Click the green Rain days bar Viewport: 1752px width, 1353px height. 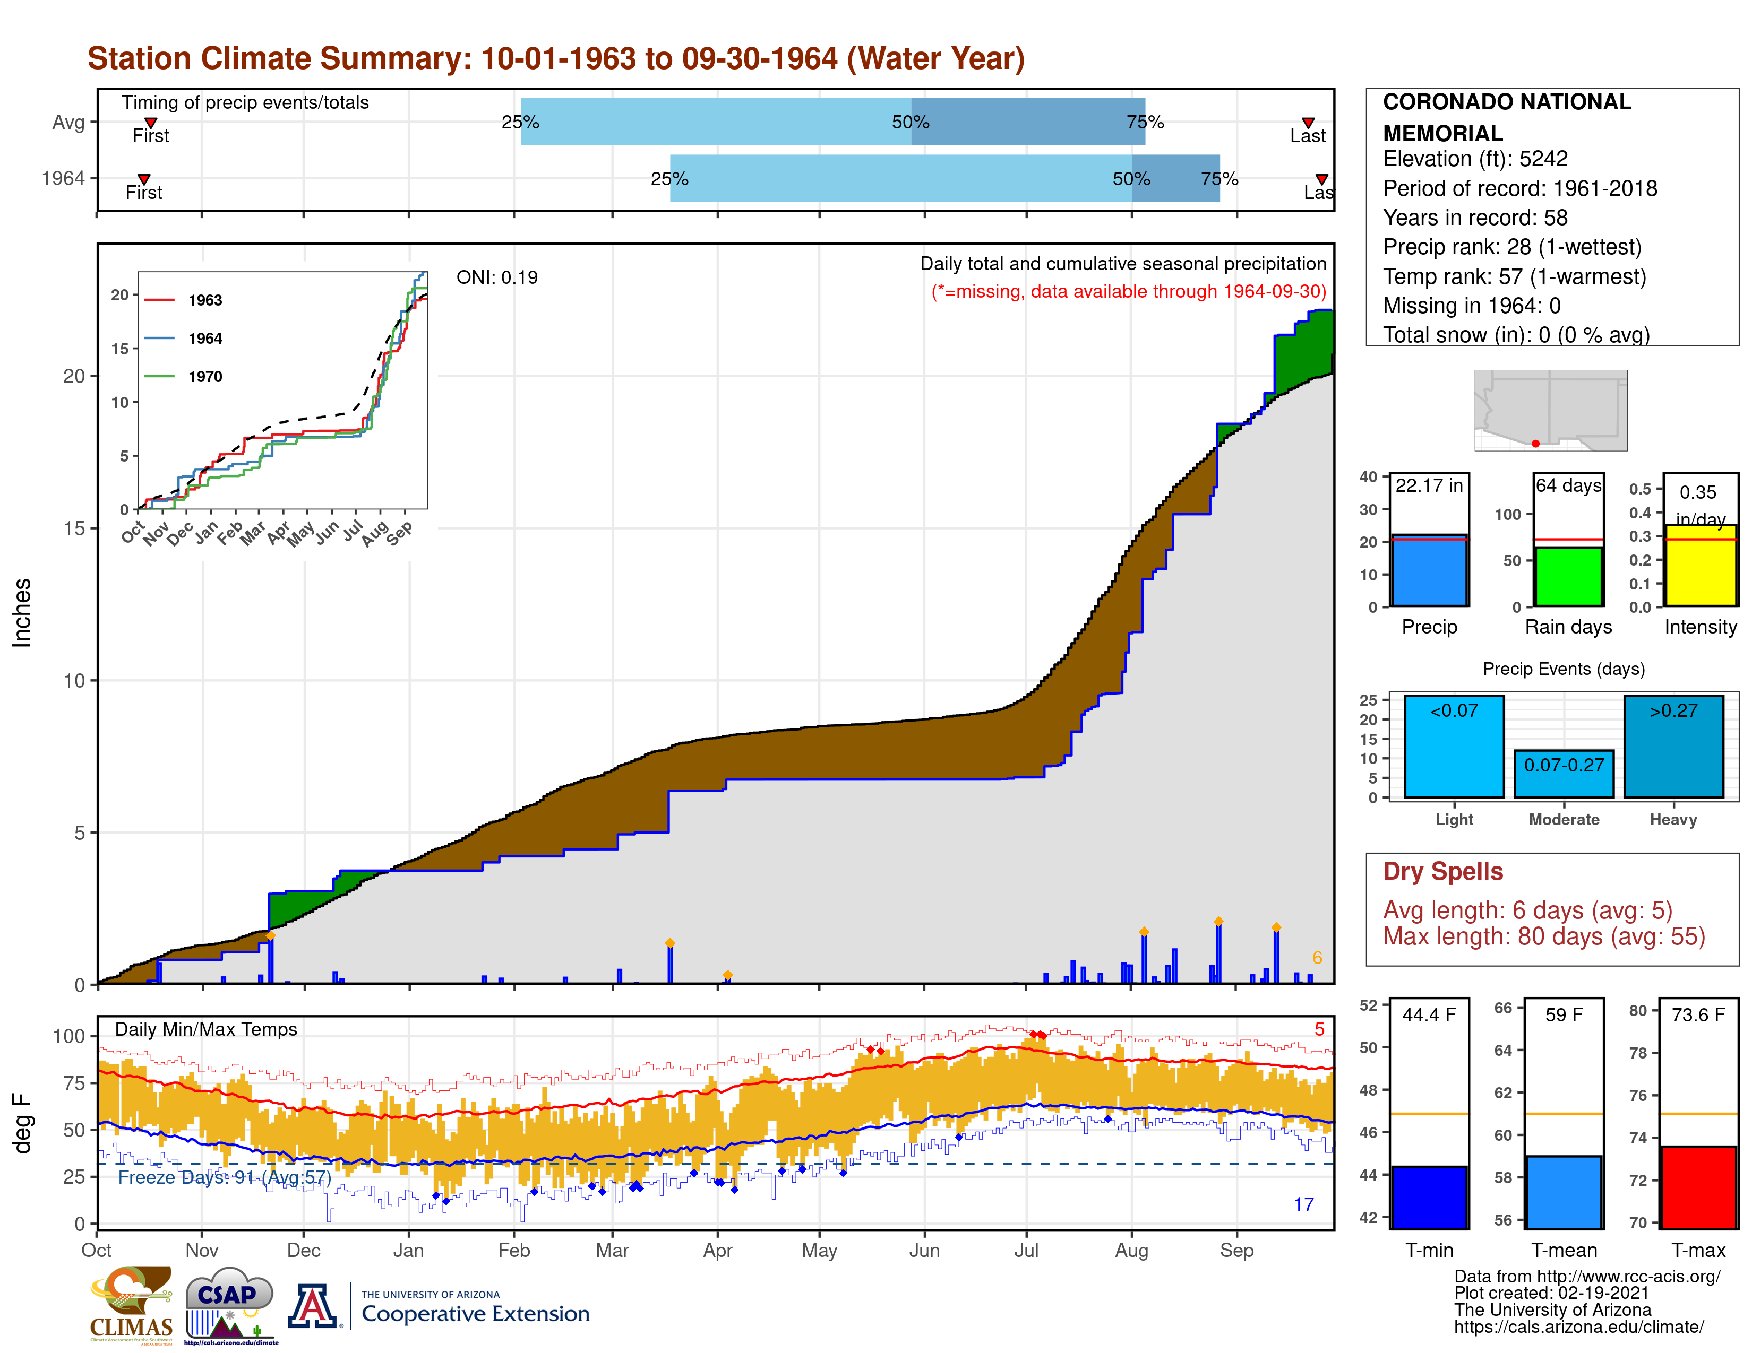click(x=1567, y=576)
